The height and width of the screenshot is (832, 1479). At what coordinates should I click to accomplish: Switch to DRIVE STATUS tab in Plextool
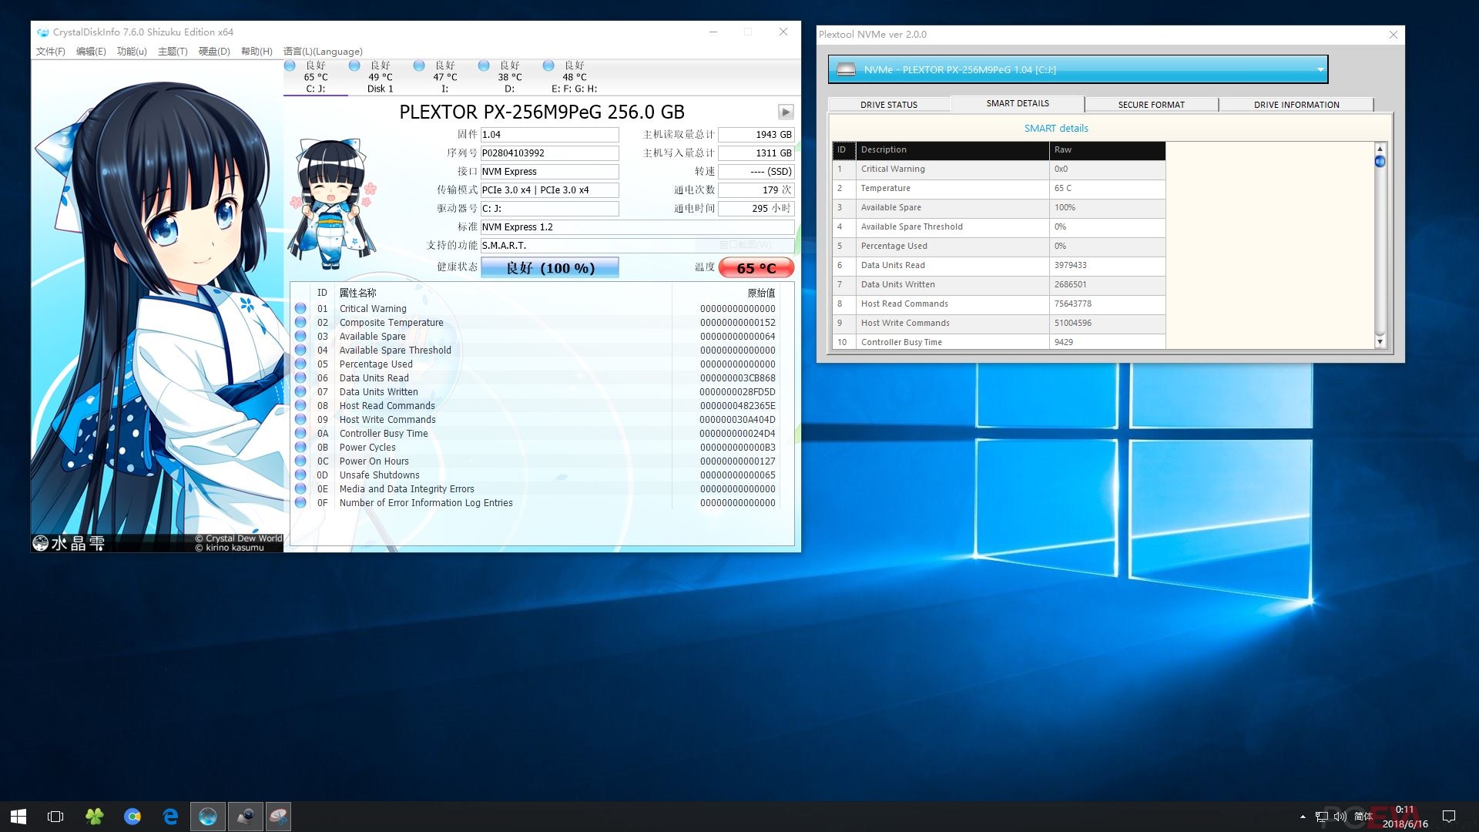[x=889, y=105]
